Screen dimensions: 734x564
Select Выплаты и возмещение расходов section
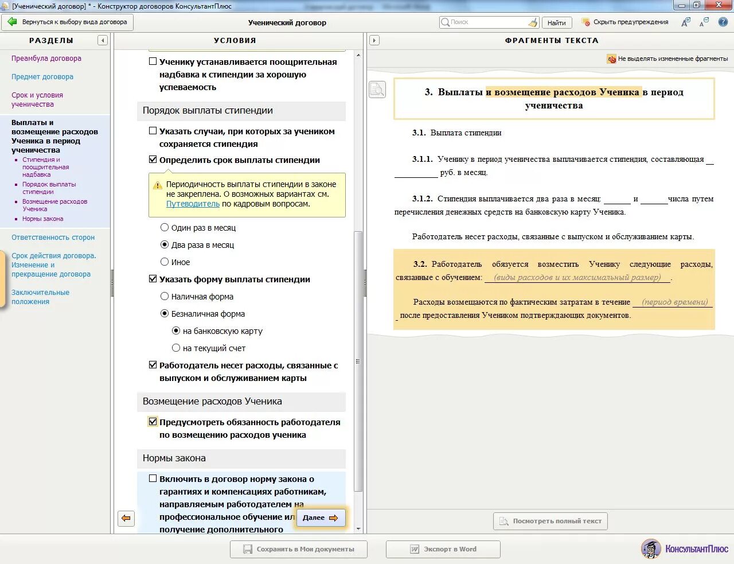54,137
